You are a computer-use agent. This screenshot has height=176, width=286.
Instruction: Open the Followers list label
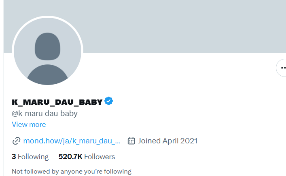[100, 157]
